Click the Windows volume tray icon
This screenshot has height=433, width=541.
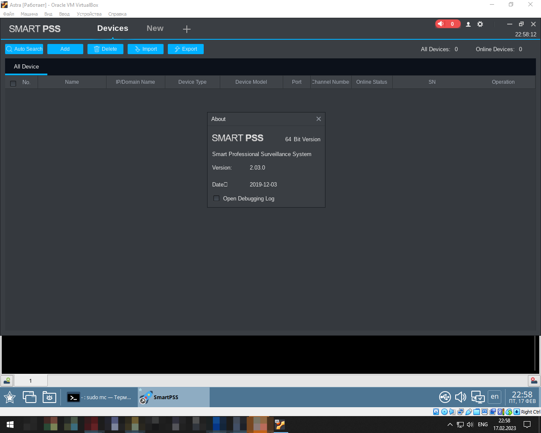(470, 425)
